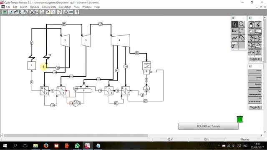Select the Water pipe line type

pyautogui.click(x=255, y=72)
